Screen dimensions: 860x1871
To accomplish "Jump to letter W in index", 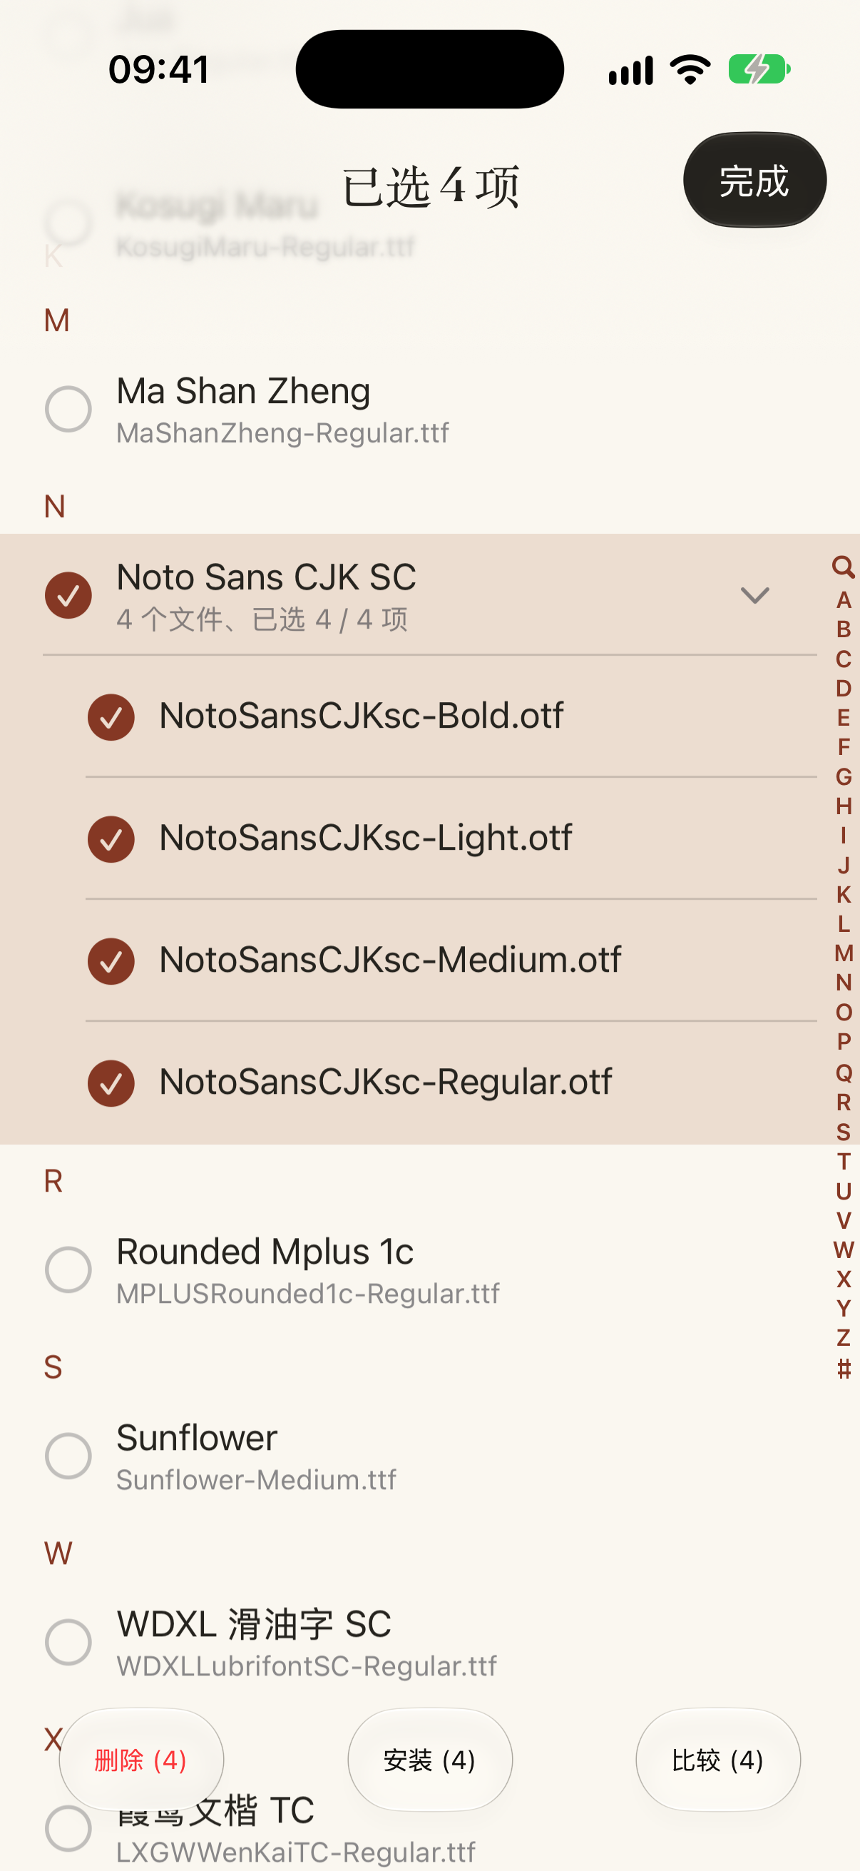I will pos(843,1249).
